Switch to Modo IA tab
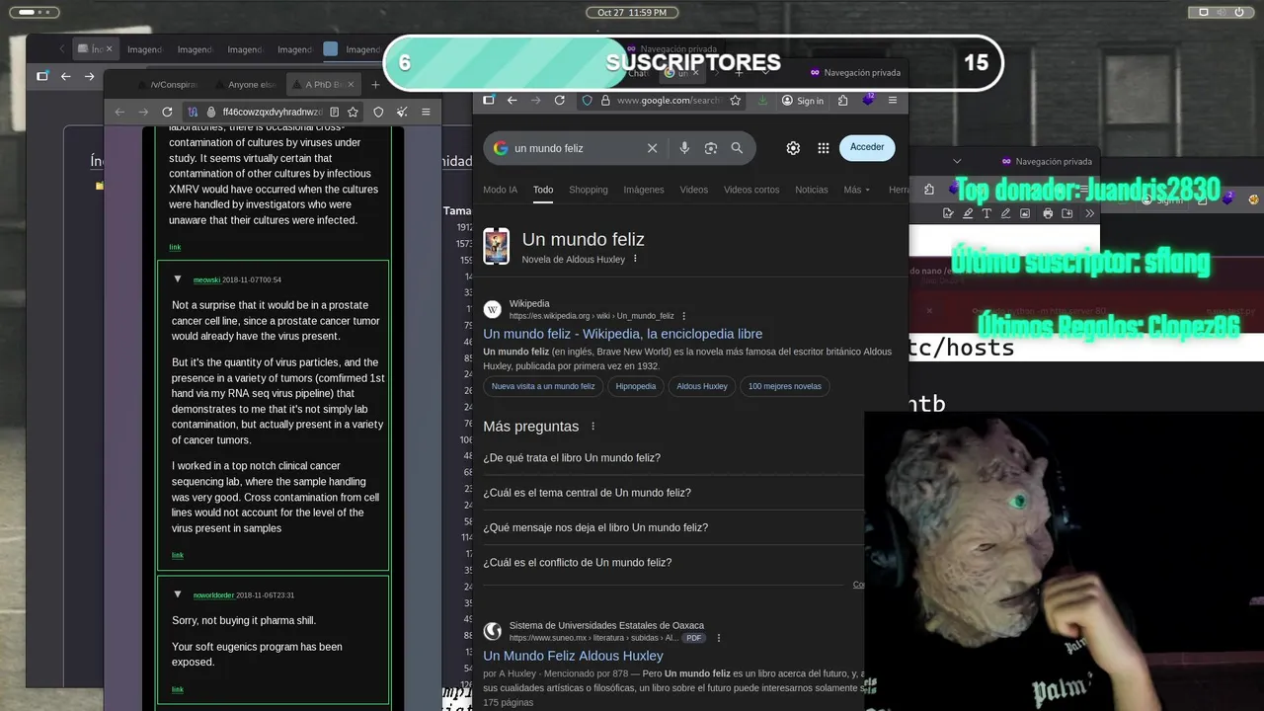Screen dimensions: 1264x711 [x=500, y=190]
